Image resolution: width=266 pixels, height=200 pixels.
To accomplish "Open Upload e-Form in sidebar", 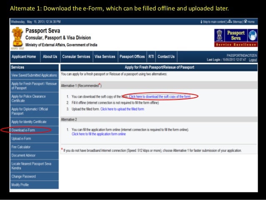I will pyautogui.click(x=35, y=139).
